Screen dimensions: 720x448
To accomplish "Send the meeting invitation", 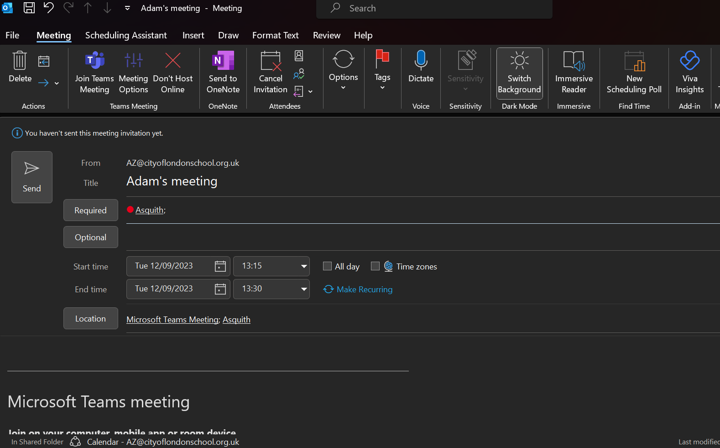I will pos(32,177).
